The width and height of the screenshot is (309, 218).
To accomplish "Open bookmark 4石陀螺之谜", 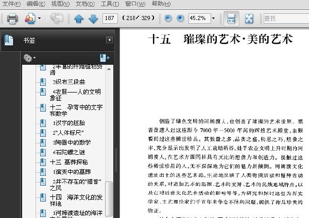I will tap(69, 152).
